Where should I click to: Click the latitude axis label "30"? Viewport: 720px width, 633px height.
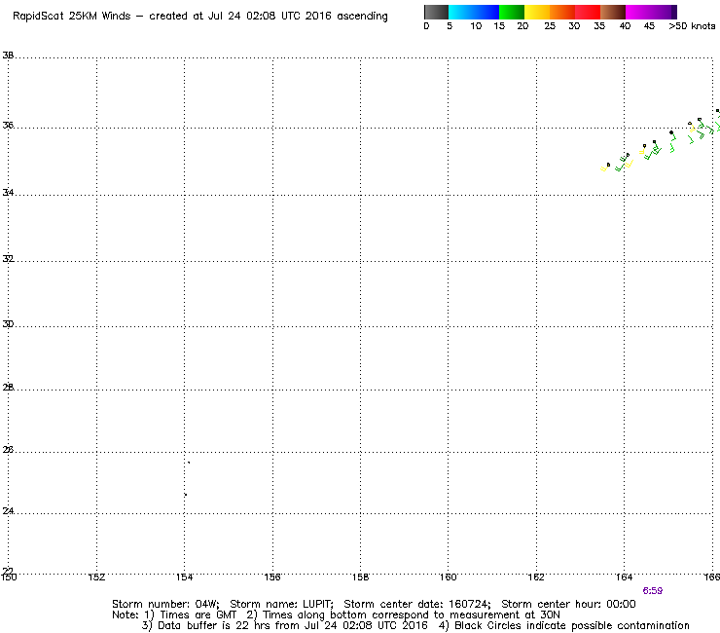[8, 323]
